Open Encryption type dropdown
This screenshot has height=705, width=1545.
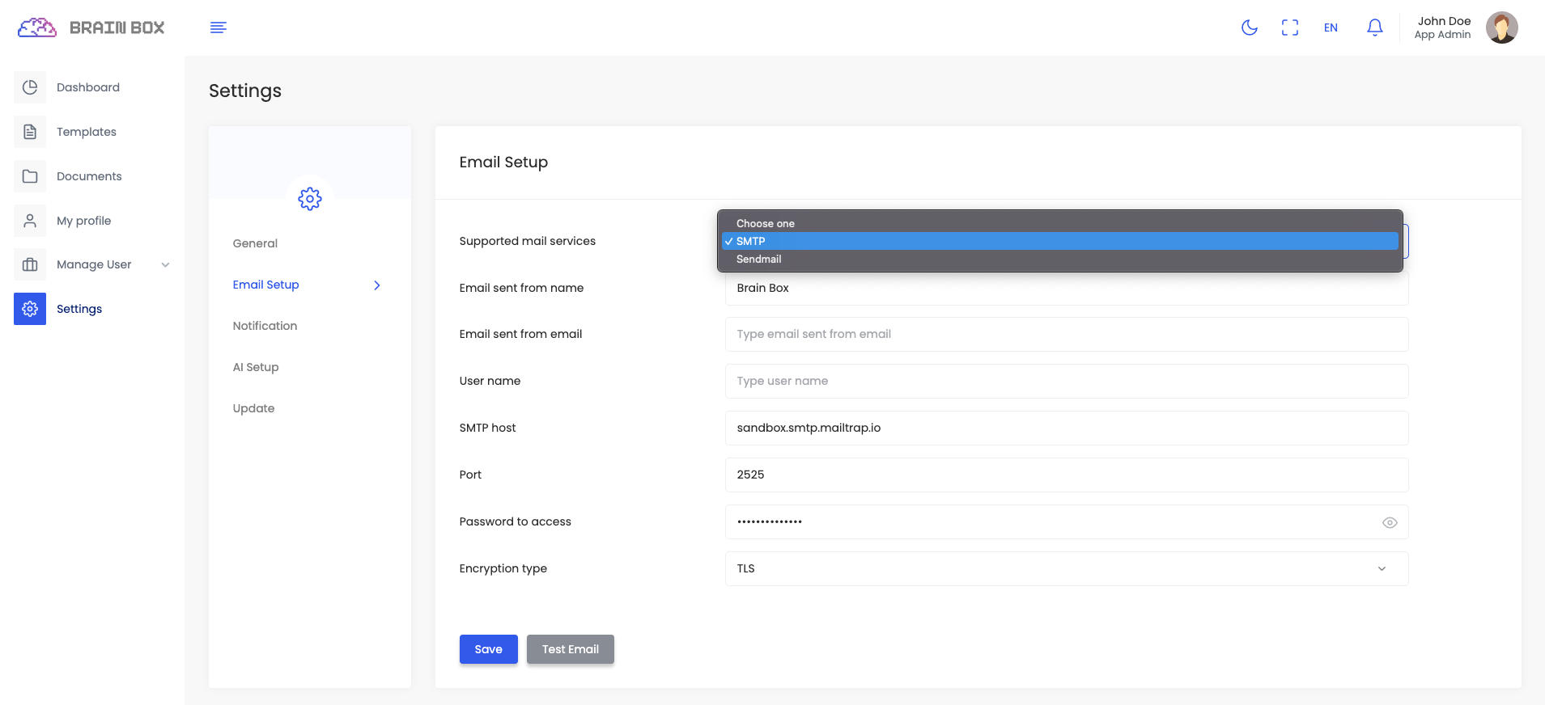1066,568
